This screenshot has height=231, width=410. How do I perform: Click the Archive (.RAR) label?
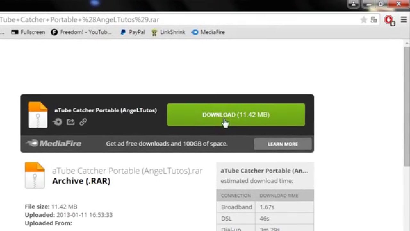pyautogui.click(x=81, y=181)
